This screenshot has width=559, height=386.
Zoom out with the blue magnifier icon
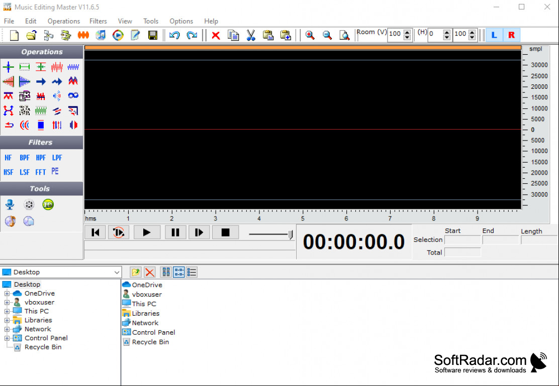(x=327, y=35)
